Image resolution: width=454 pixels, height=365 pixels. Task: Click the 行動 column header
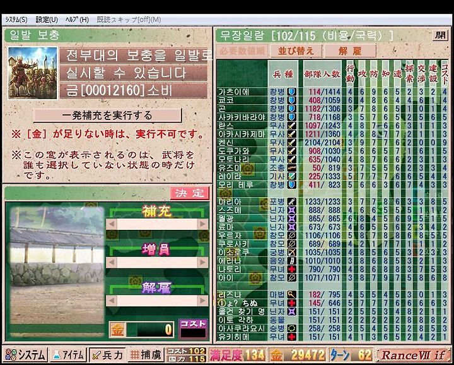click(350, 74)
